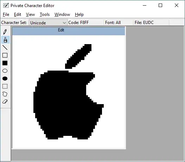Click the Font: All field

point(118,23)
